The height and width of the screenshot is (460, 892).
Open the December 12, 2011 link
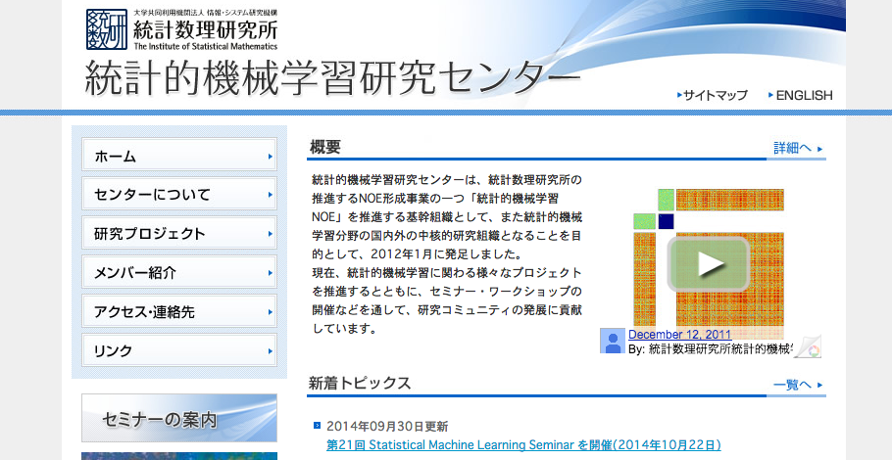(x=680, y=335)
